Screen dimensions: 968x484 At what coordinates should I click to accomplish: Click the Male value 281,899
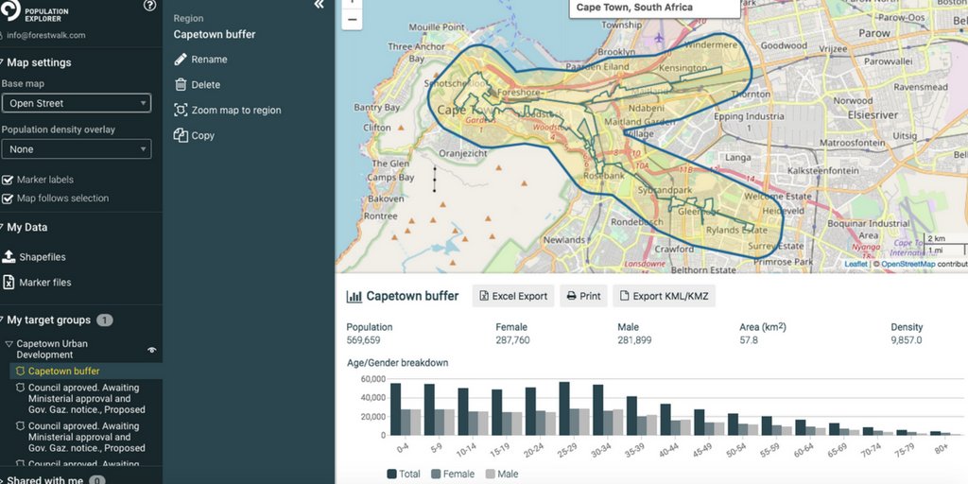pyautogui.click(x=634, y=340)
